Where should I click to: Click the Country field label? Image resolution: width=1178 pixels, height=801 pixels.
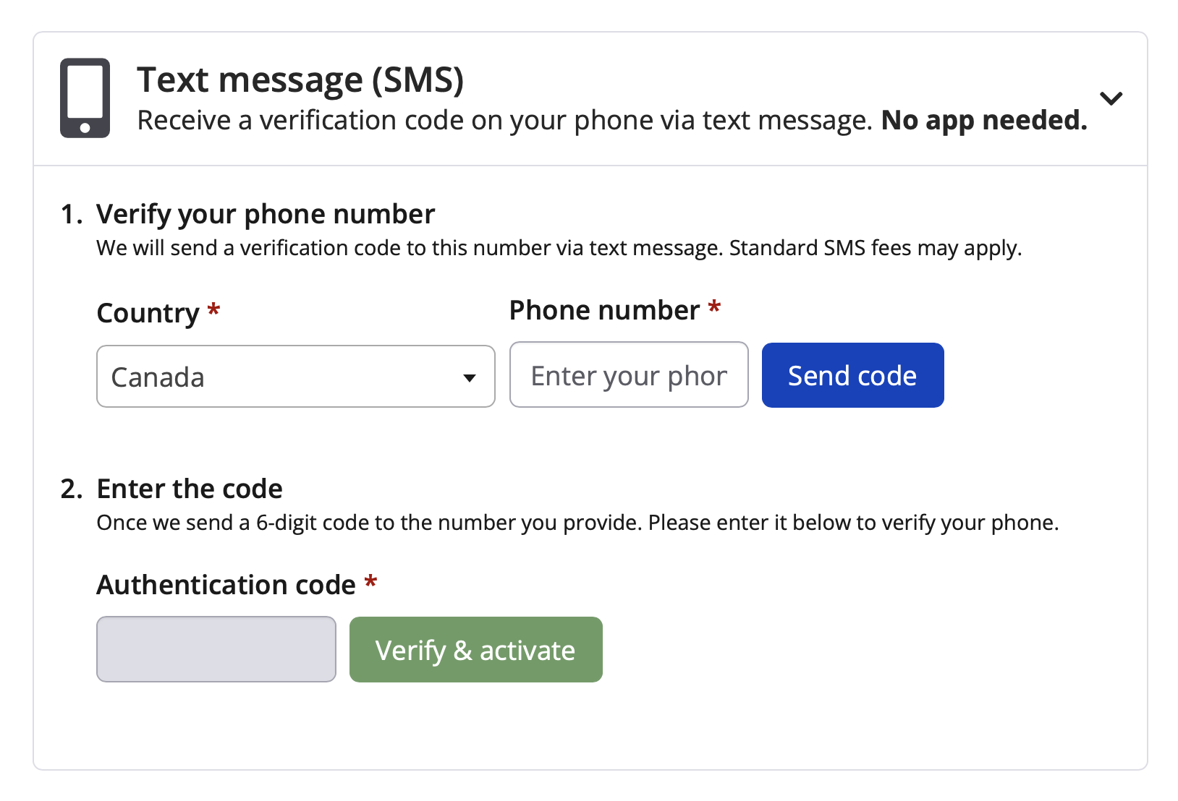pos(148,313)
